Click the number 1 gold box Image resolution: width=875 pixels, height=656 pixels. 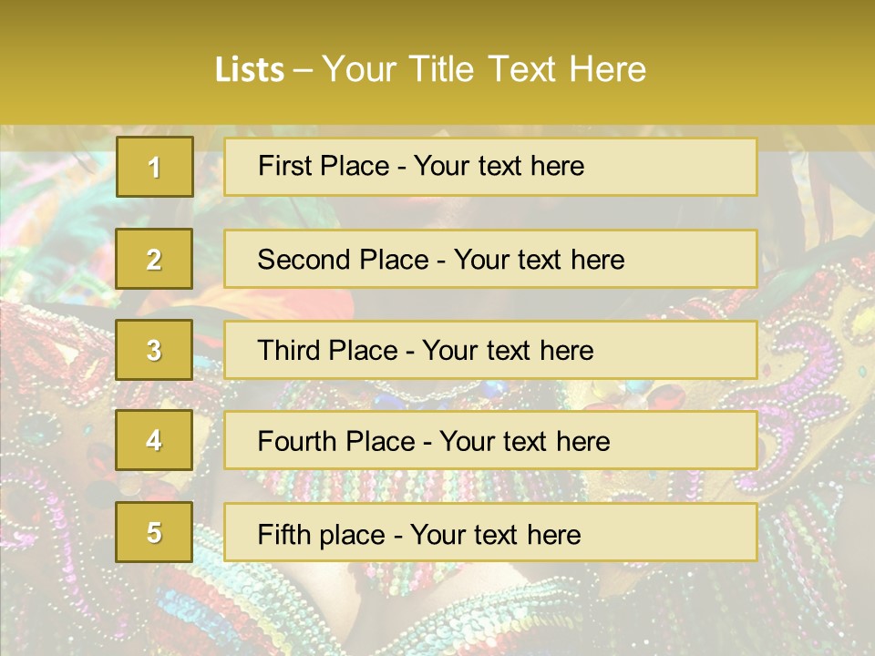pos(155,167)
